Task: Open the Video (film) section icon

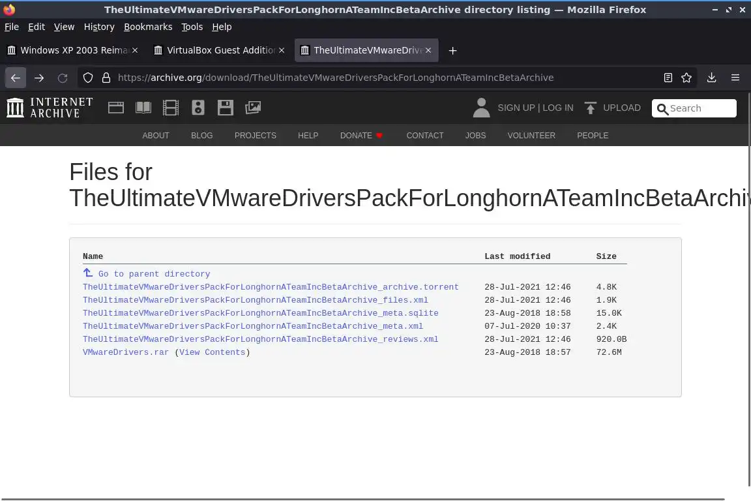Action: point(171,108)
